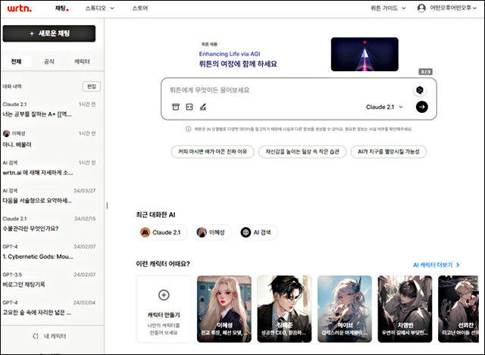The image size is (485, 355).
Task: Click the 내 캐릭터 refresh icon
Action: pos(36,336)
